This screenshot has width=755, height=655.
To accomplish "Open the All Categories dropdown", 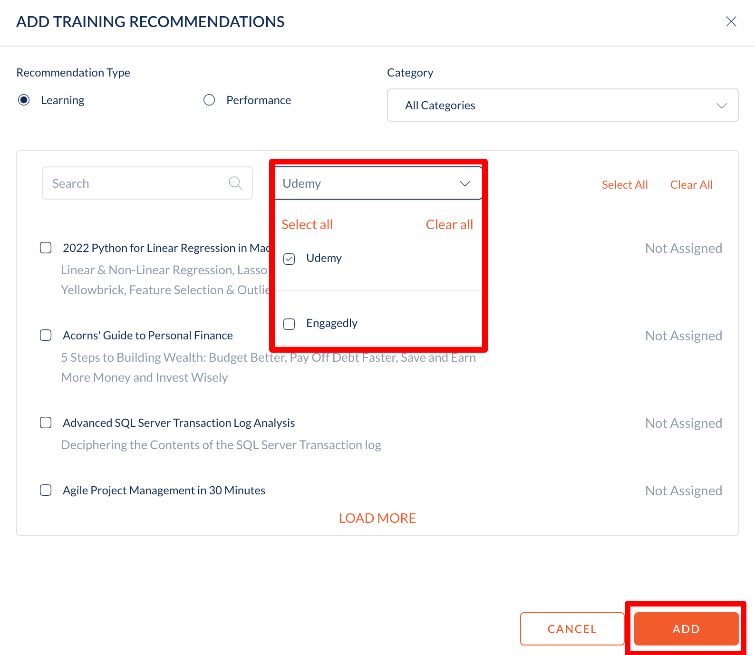I will 562,105.
